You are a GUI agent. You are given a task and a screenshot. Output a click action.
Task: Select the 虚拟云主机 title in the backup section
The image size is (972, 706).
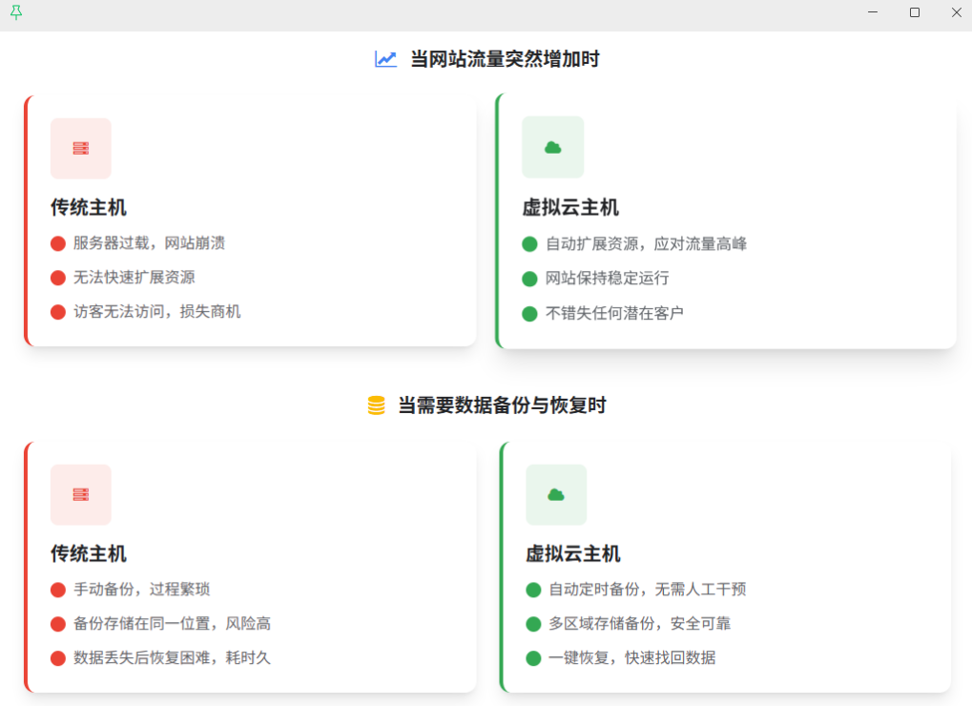coord(572,554)
